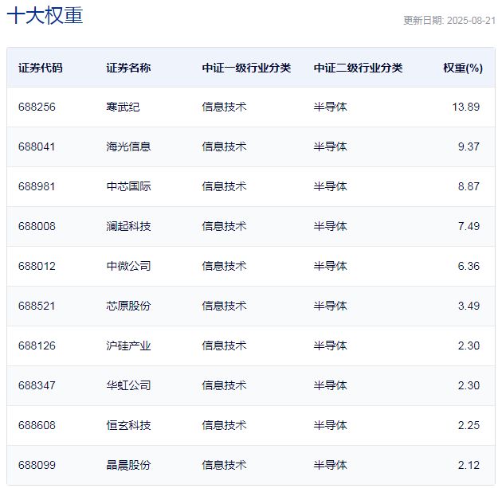
Task: Click stock code 688126
Action: [37, 346]
